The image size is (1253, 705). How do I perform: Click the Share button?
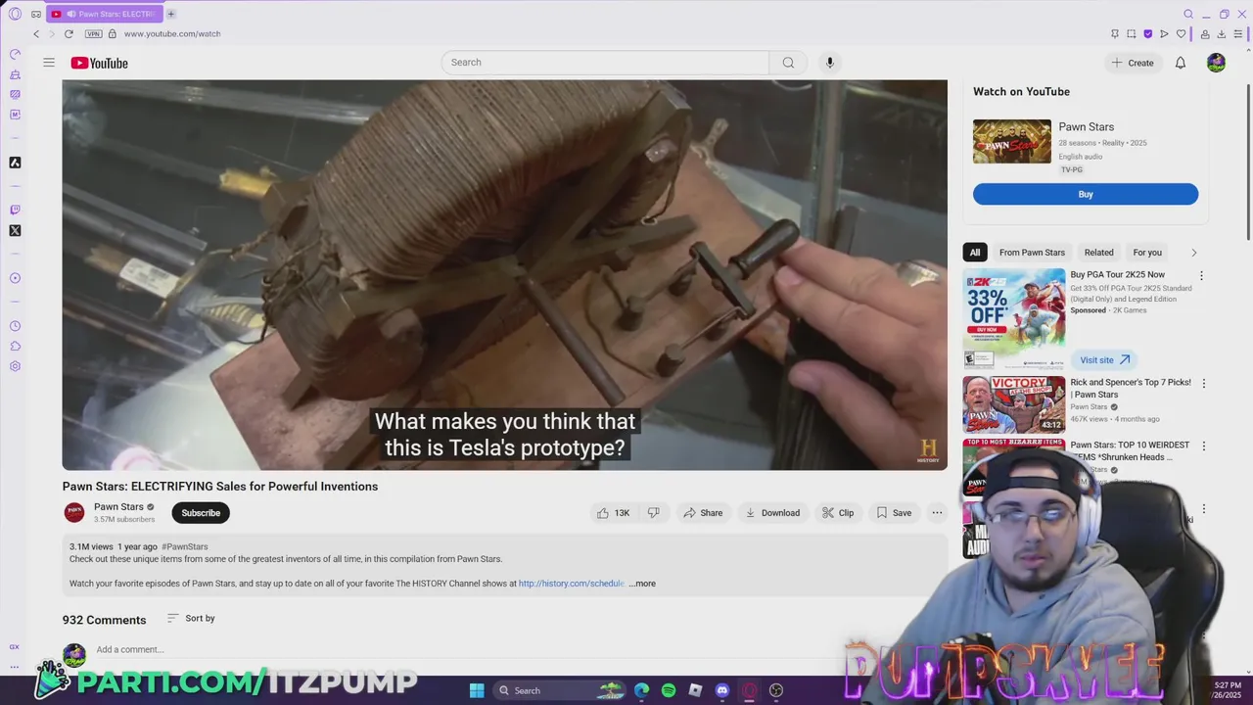pos(703,513)
